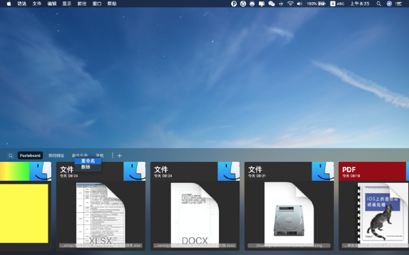409x255 pixels.
Task: Click the status icon left of Wi-Fi
Action: 281,3
